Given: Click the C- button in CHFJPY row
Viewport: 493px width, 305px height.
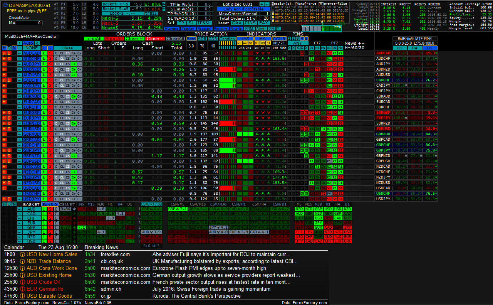Looking at the screenshot, I should 80,91.
